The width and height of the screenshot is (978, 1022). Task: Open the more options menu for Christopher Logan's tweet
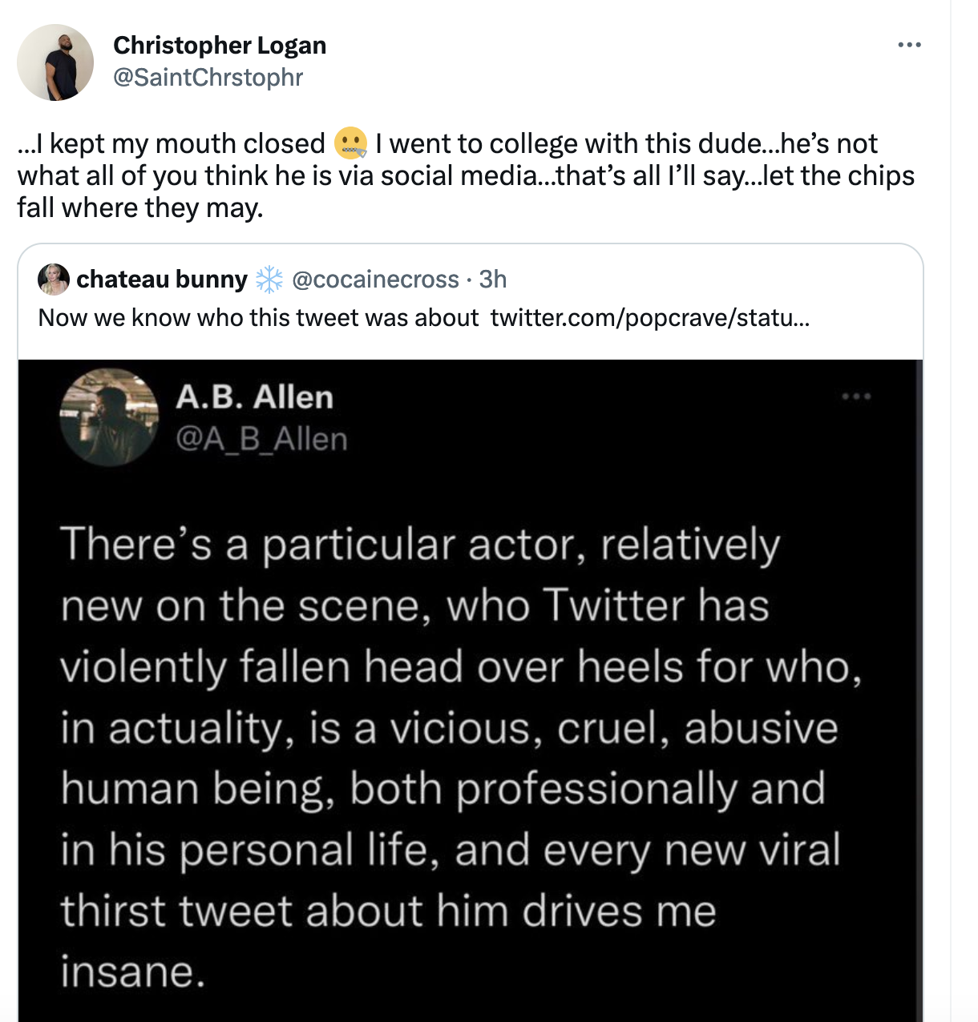click(x=909, y=45)
